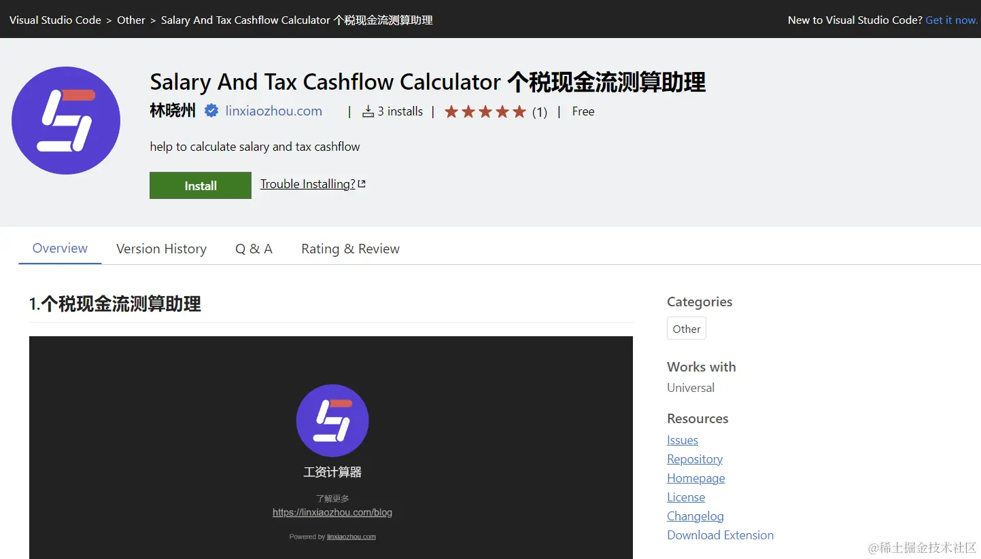981x559 pixels.
Task: Click the description 'help to calculate salary' text
Action: 255,147
